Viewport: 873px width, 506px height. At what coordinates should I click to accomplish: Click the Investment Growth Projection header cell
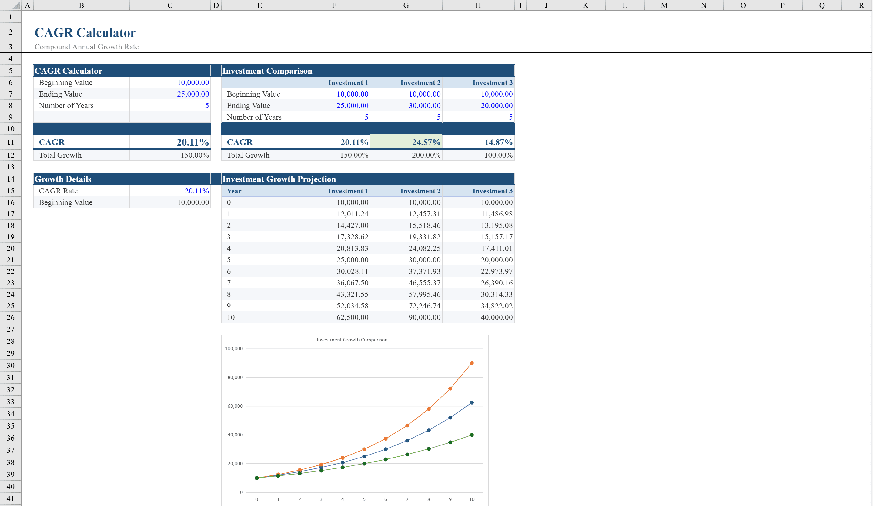click(x=279, y=179)
